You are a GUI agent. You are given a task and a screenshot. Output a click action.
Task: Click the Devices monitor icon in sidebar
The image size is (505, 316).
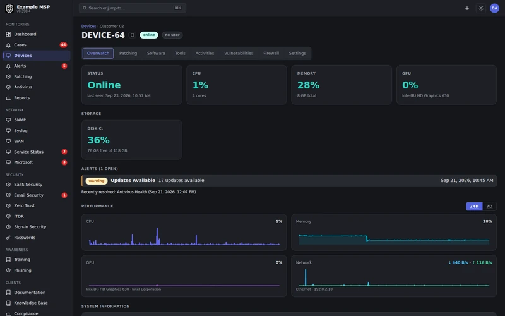pos(8,56)
